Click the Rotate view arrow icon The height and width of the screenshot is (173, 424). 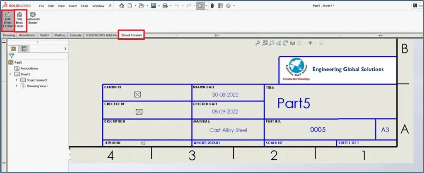pyautogui.click(x=286, y=43)
